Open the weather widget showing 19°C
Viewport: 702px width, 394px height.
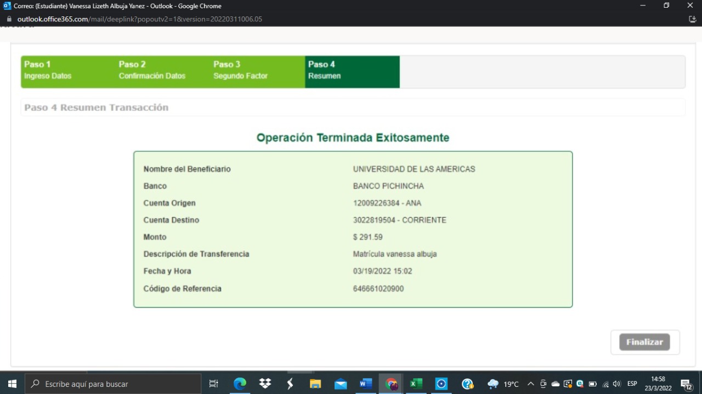point(503,384)
